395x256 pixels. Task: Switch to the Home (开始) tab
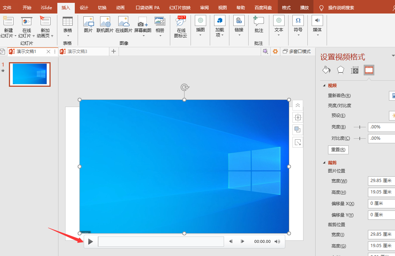pyautogui.click(x=27, y=7)
